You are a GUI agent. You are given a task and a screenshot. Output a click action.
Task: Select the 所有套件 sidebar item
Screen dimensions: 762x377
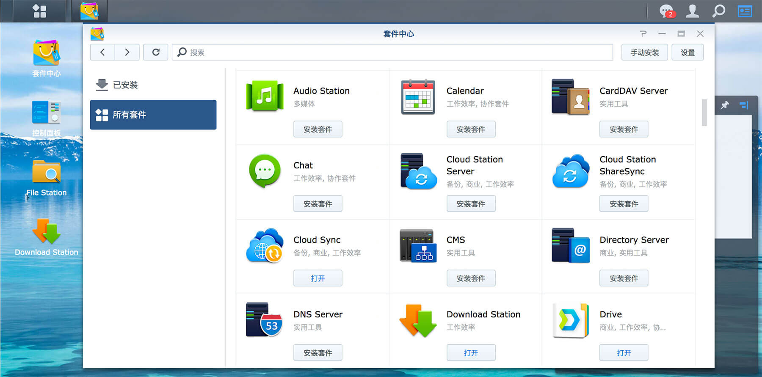153,115
